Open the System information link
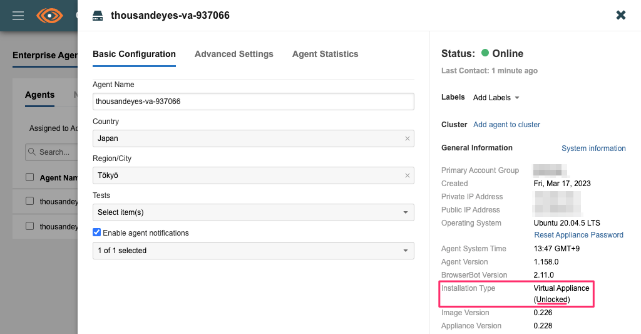The height and width of the screenshot is (334, 641). (593, 148)
